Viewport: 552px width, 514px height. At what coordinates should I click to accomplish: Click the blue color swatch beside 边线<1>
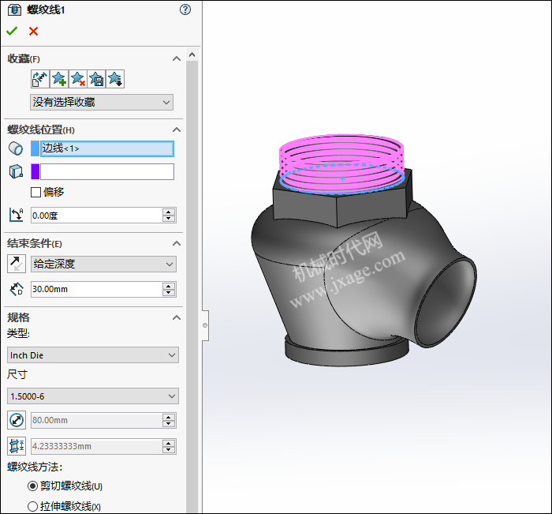click(x=35, y=148)
